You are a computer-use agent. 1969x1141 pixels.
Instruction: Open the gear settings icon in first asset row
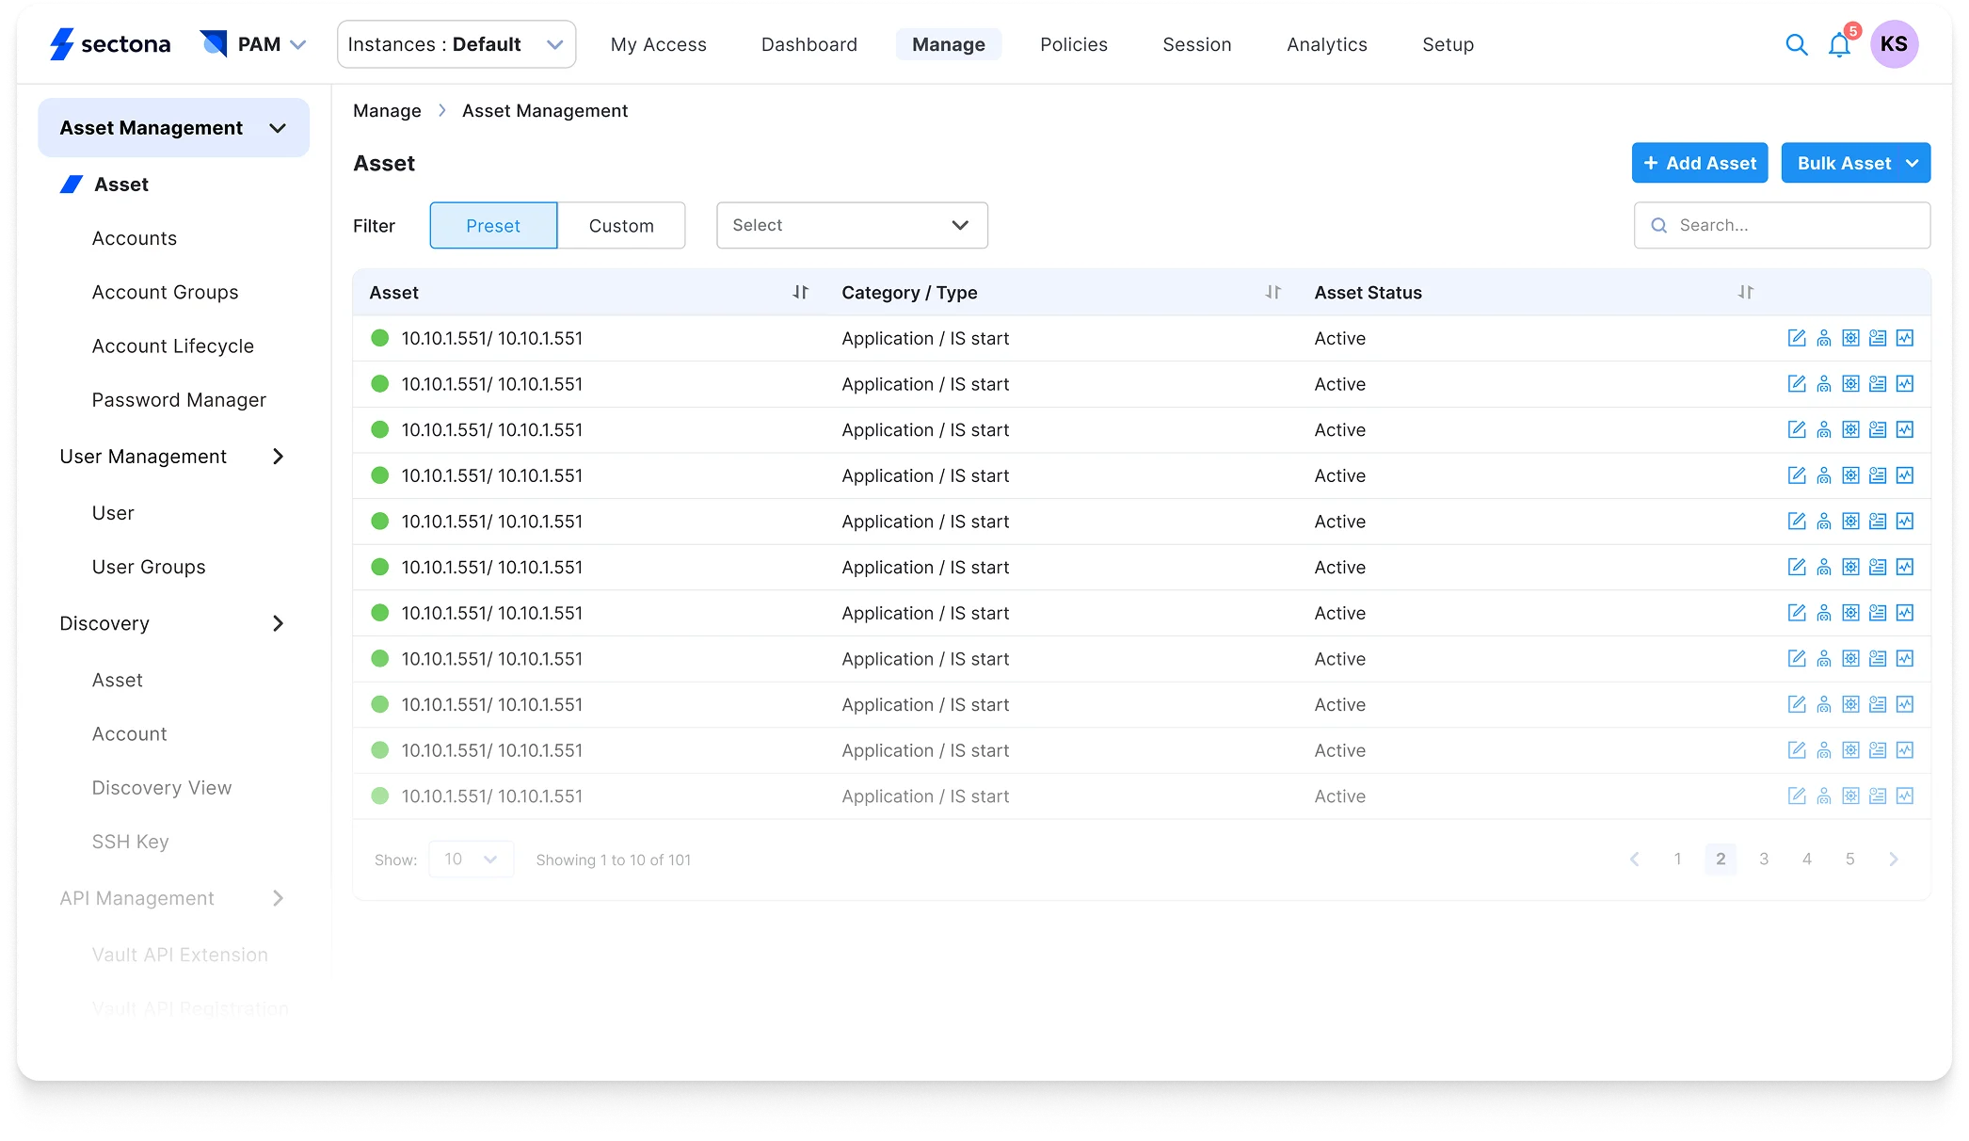click(x=1850, y=338)
